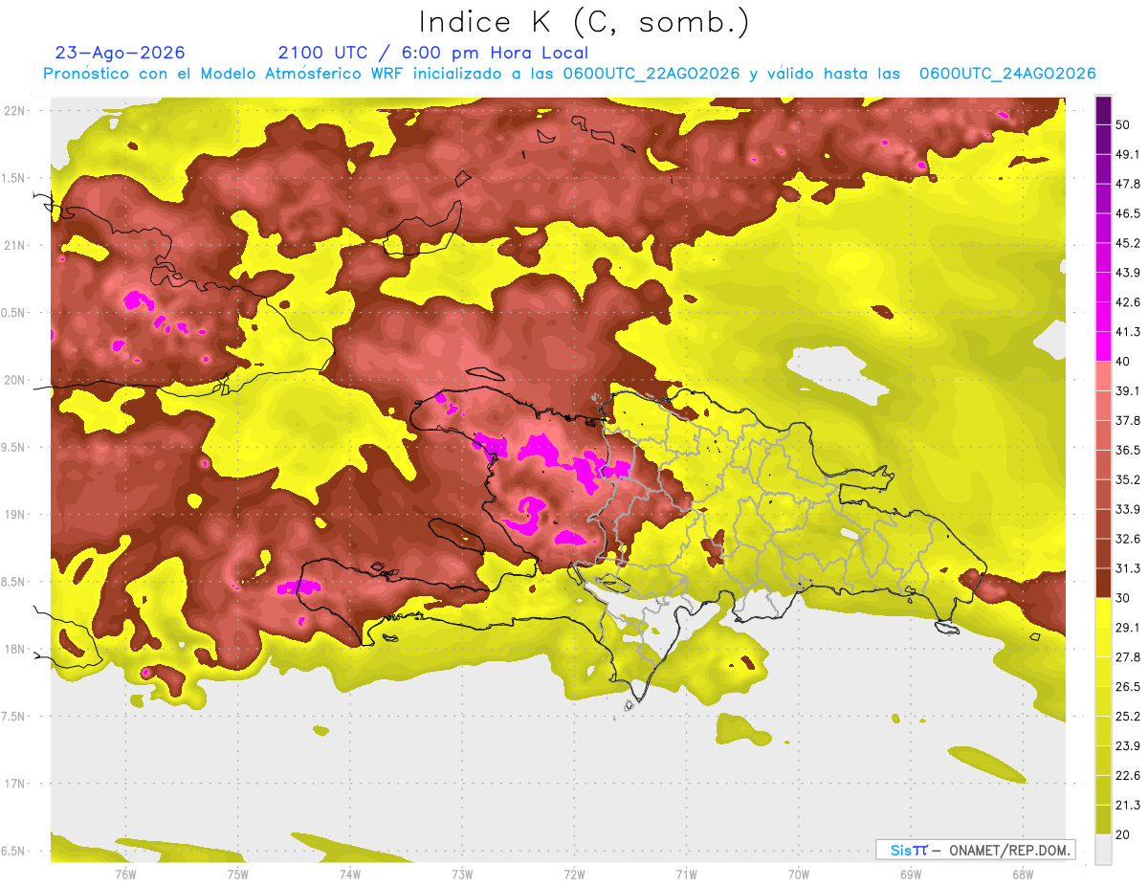Click the map title "Indice K (C, somb.)"
1148x887 pixels.
(585, 22)
